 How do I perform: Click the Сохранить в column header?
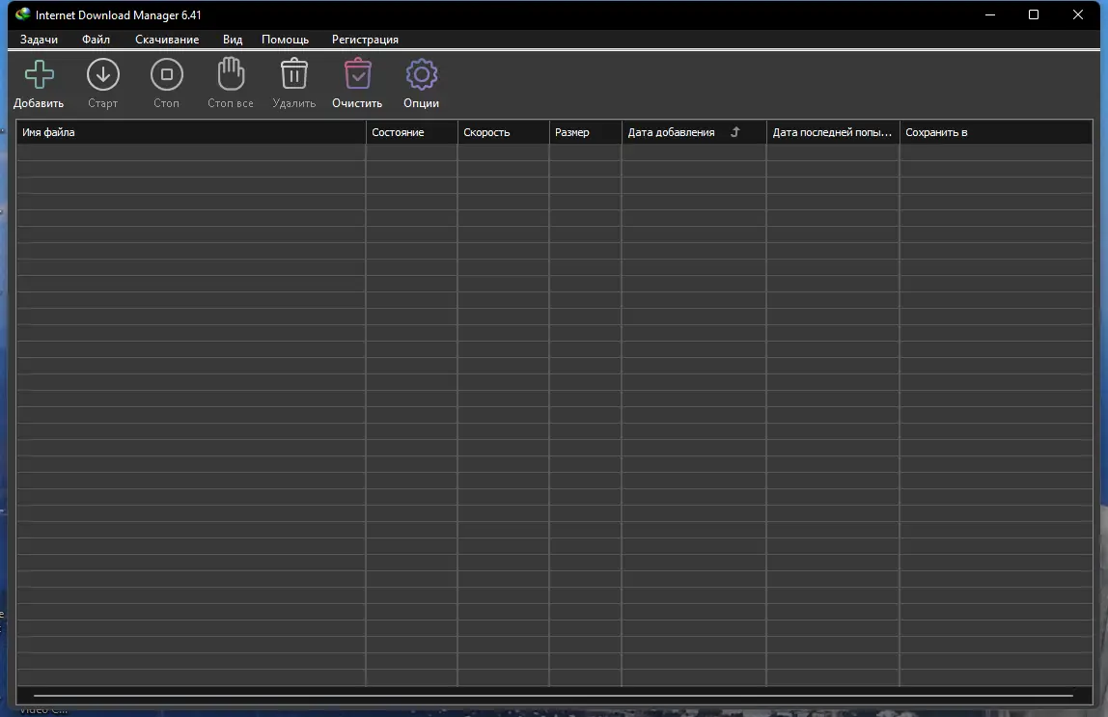[996, 132]
